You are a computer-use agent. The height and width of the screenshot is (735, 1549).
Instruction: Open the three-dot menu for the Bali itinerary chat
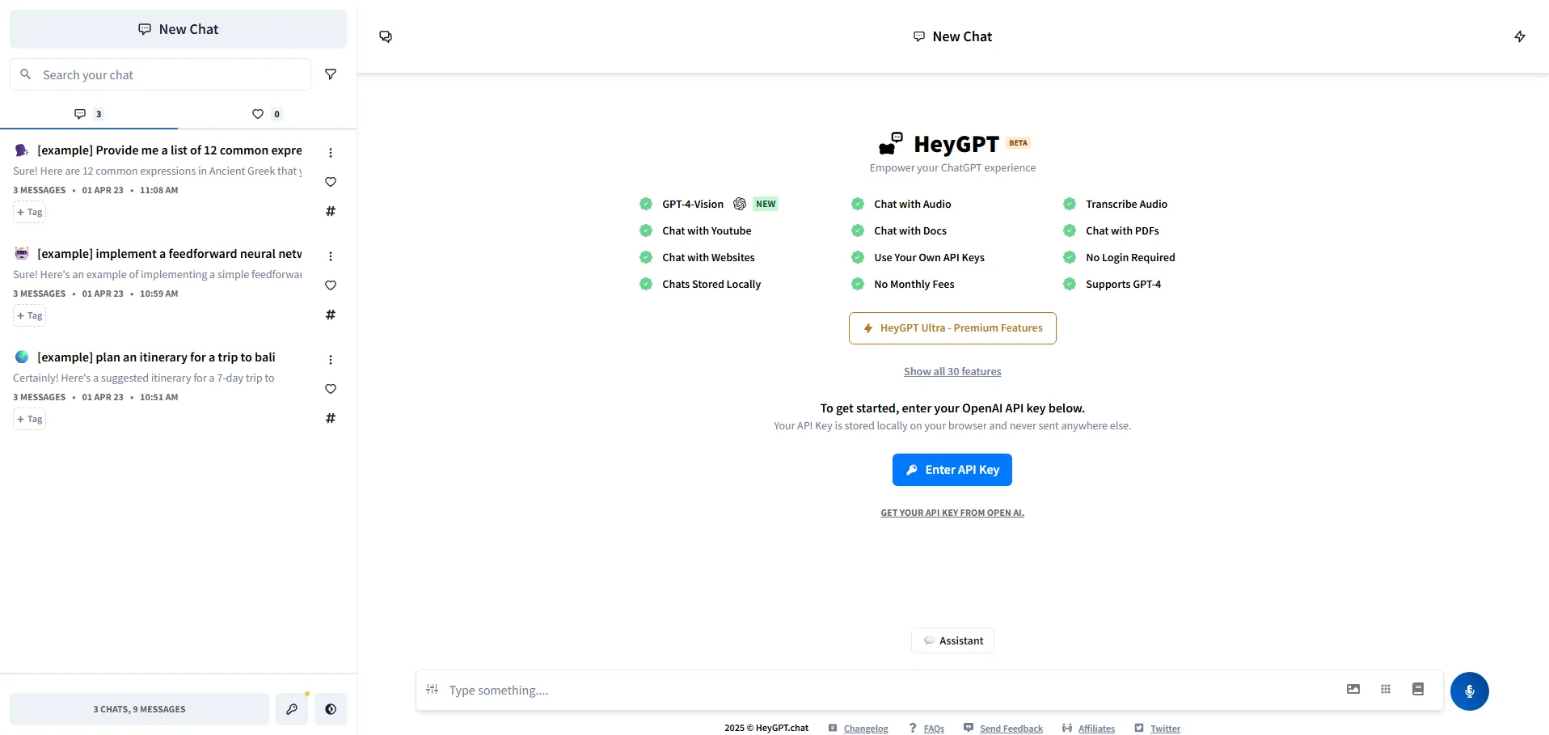[x=330, y=360]
